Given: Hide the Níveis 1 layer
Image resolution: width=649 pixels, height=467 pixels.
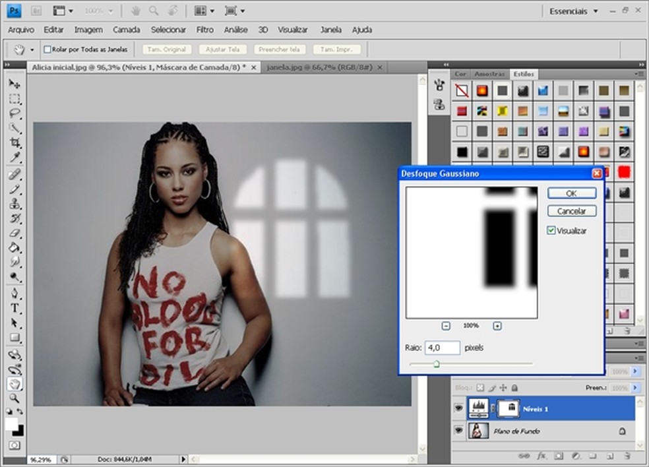Looking at the screenshot, I should (x=458, y=409).
